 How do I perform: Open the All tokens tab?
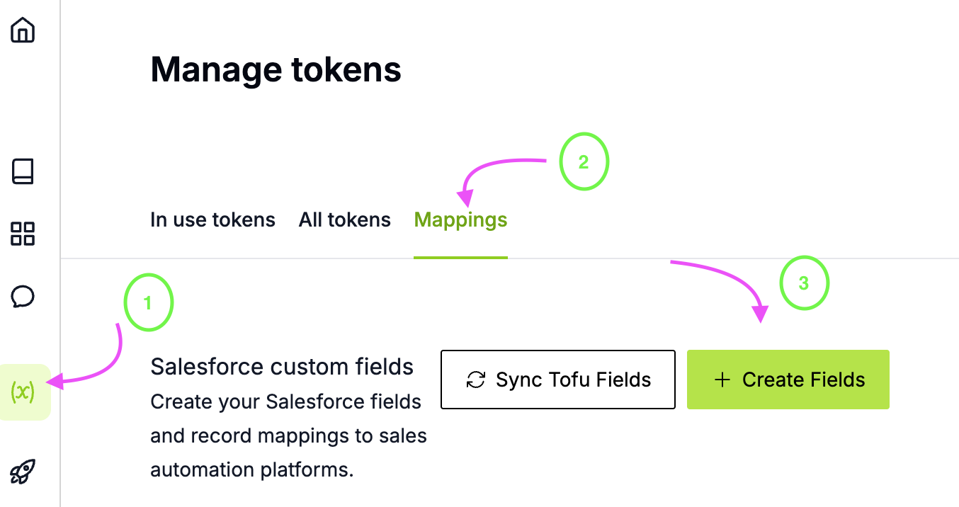click(x=344, y=220)
